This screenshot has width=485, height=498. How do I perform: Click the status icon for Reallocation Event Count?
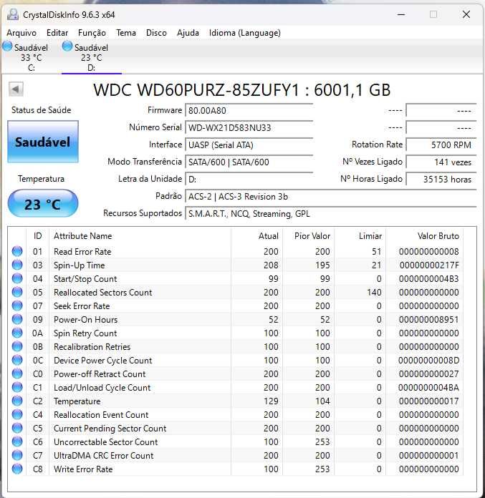click(17, 414)
